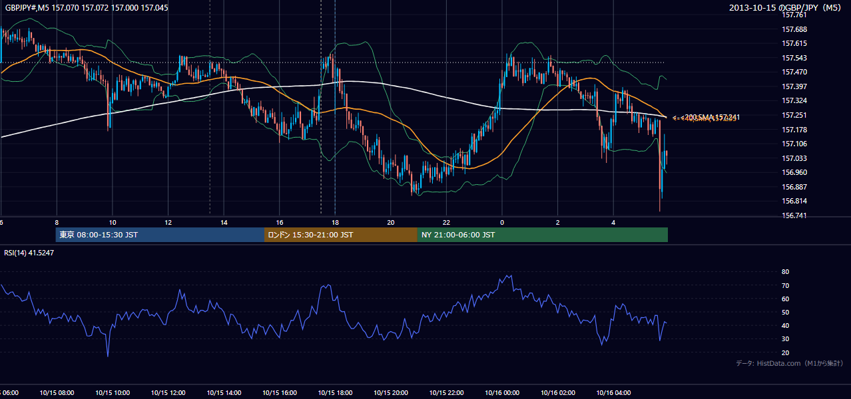
Task: Click the RSI scale value 40
Action: 786,325
